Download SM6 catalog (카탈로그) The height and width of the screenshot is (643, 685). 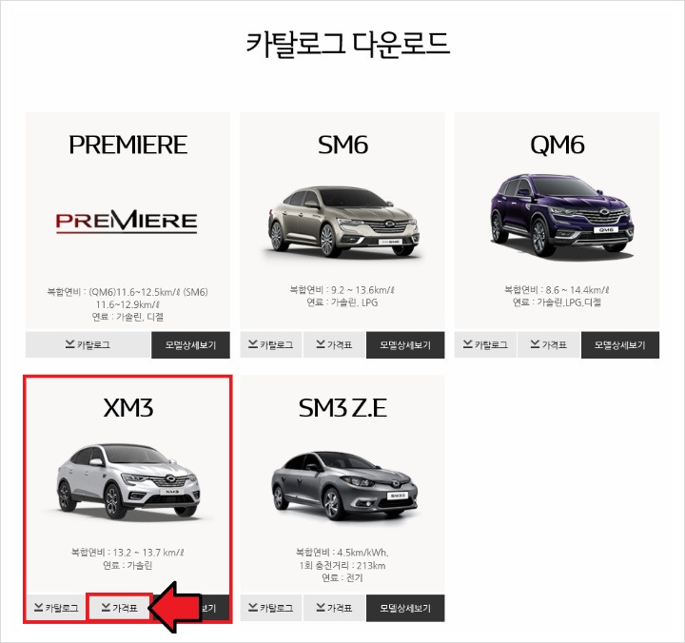pos(271,345)
